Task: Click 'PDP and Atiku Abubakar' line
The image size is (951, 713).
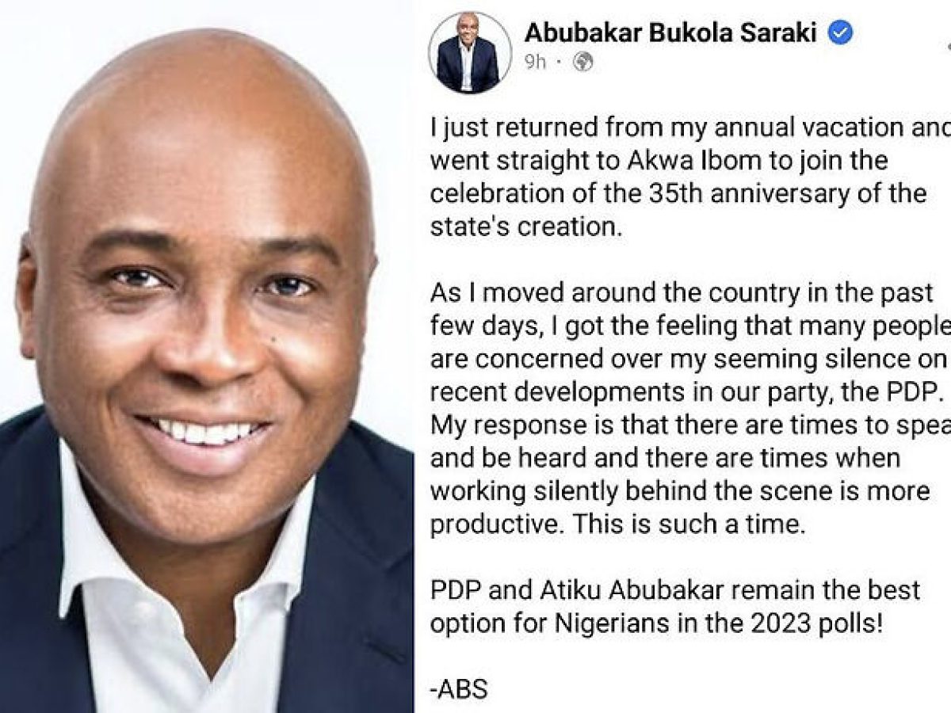Action: 675,590
